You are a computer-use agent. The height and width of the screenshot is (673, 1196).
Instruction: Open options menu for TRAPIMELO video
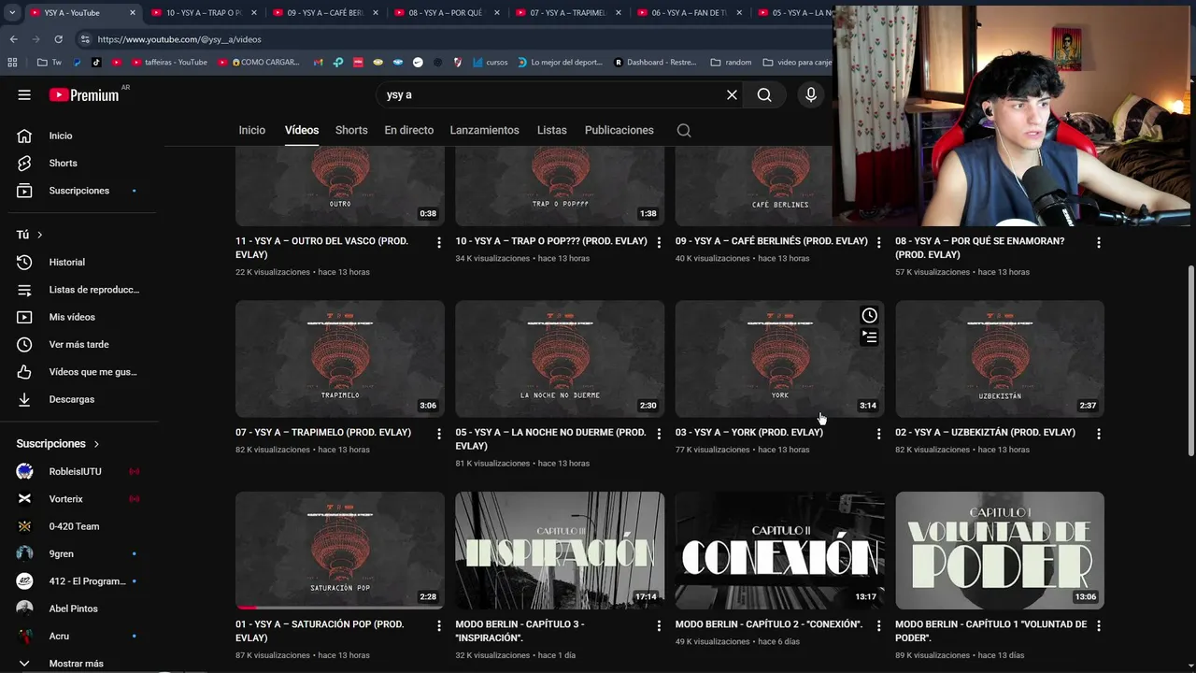(438, 434)
